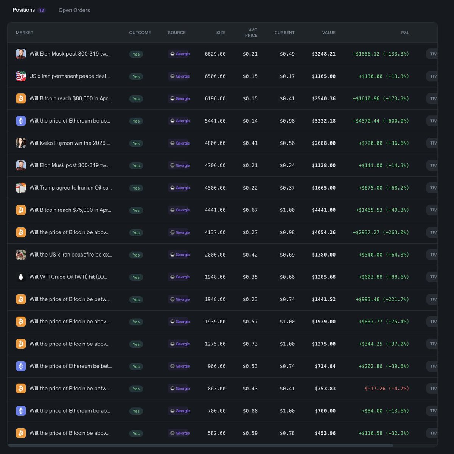Click the P&L value '+$1856.12 (+133.3%)'

tap(381, 54)
